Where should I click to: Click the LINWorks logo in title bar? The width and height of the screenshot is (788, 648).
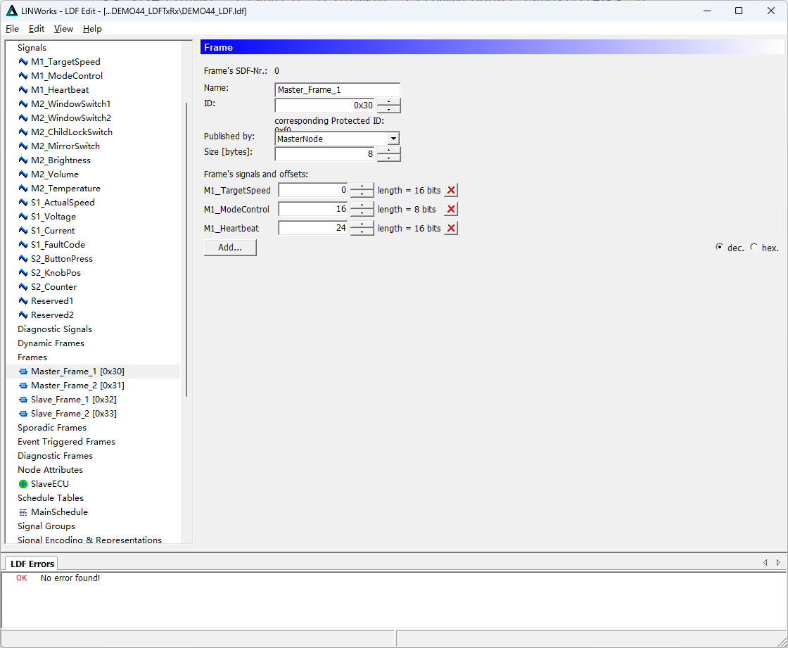[x=11, y=11]
